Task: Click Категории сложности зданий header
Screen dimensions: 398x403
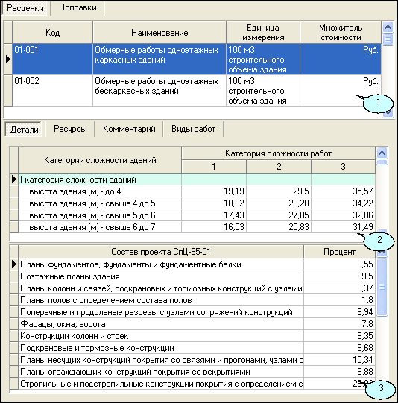Action: pos(100,160)
